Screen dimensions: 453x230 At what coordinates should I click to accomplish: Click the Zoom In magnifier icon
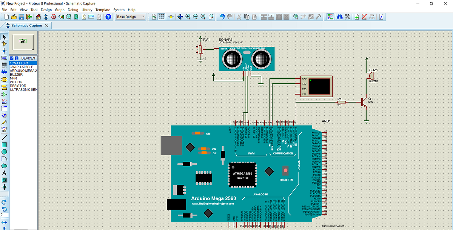tap(188, 17)
